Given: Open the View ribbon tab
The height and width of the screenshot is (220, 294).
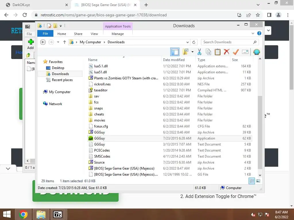Looking at the screenshot, I should (x=94, y=34).
